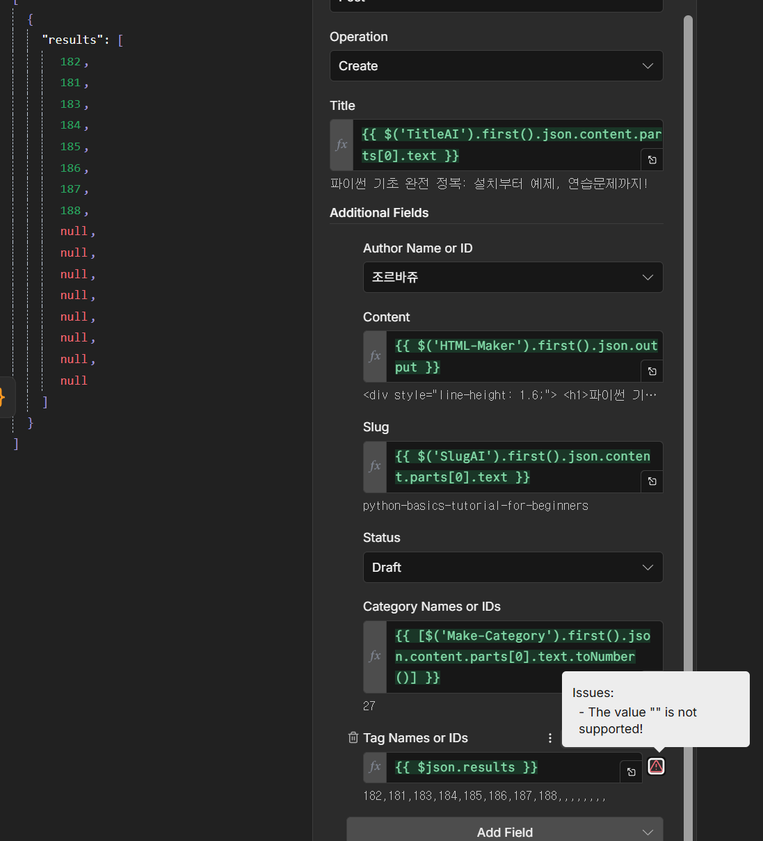The width and height of the screenshot is (763, 841).
Task: Click the fx icon of Slug field
Action: 375,466
